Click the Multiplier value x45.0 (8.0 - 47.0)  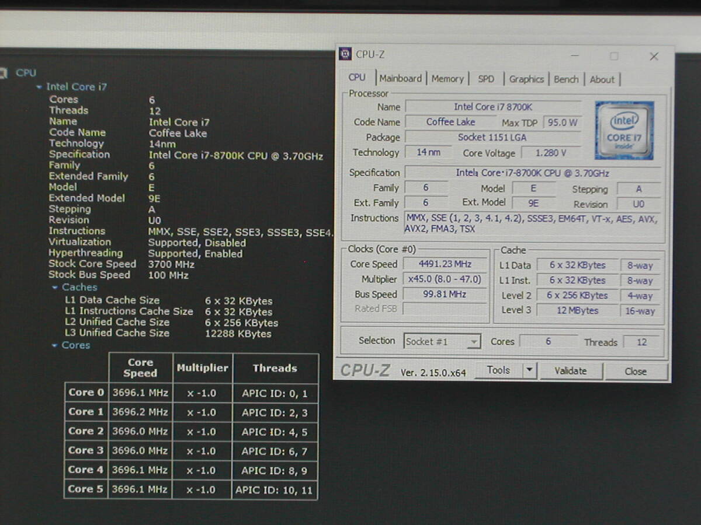(x=445, y=279)
